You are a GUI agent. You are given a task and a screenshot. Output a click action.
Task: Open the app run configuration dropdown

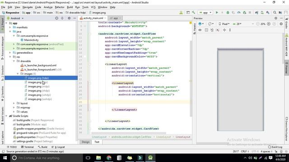click(205, 13)
